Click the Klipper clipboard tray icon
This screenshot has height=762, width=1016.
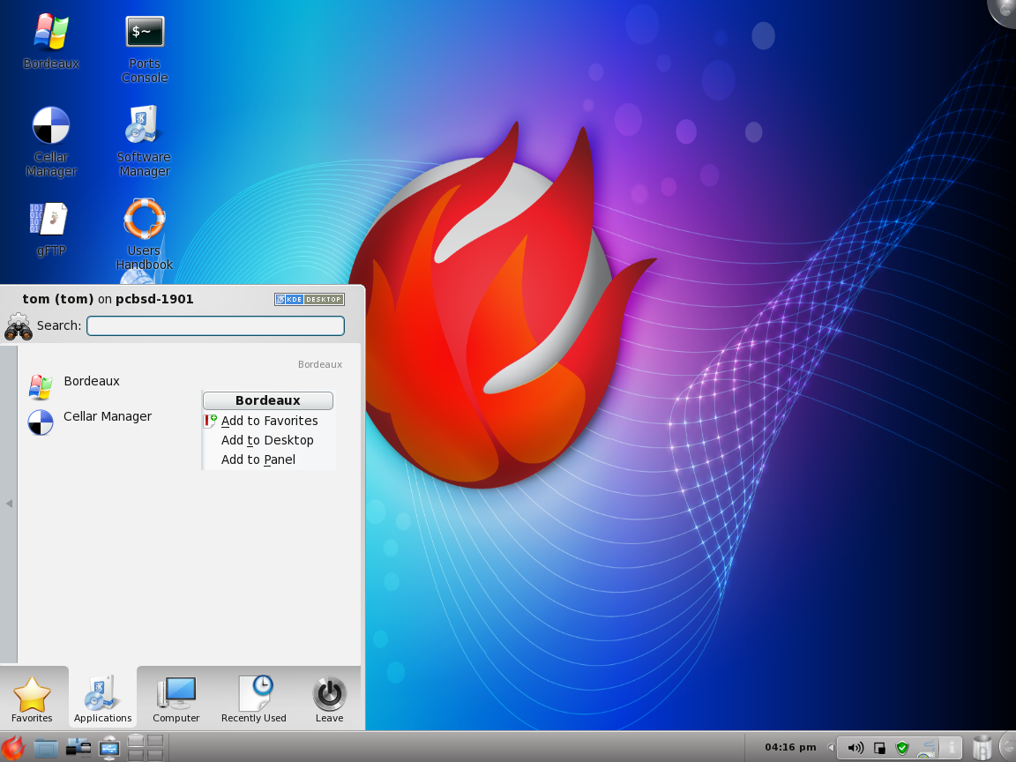[879, 748]
